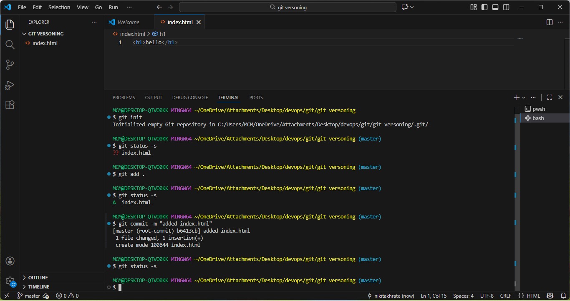Click the git versoning command center search box
Image resolution: width=570 pixels, height=301 pixels.
click(x=288, y=7)
